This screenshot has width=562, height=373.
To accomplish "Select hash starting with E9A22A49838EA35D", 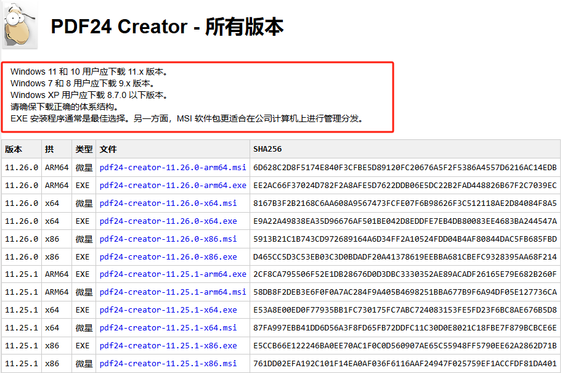I will coord(405,221).
